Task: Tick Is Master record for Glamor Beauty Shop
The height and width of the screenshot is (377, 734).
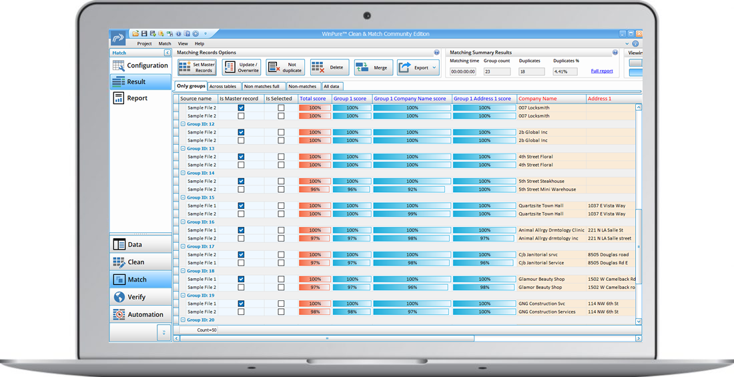Action: 241,287
